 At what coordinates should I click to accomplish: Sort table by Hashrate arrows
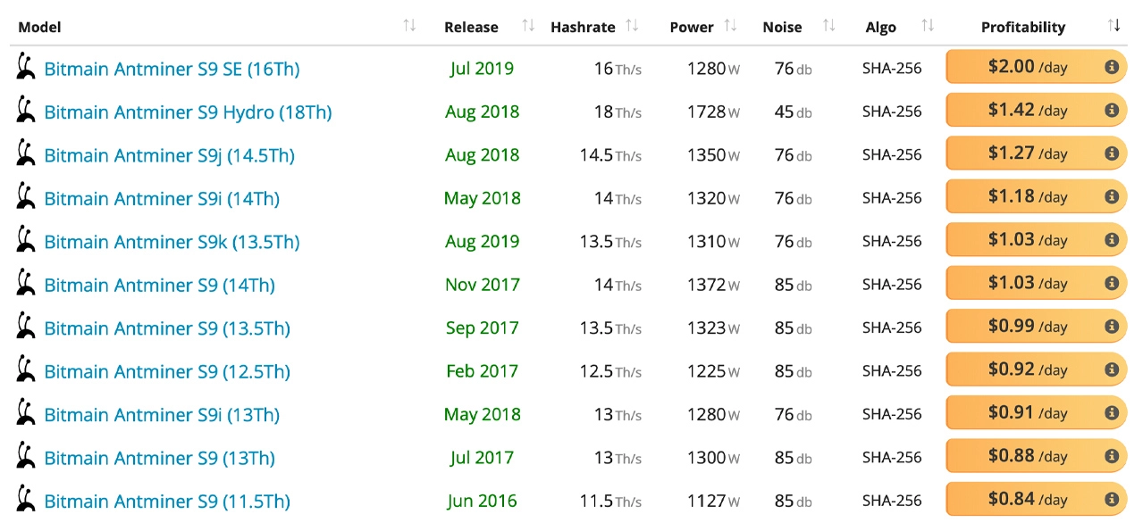(x=632, y=26)
